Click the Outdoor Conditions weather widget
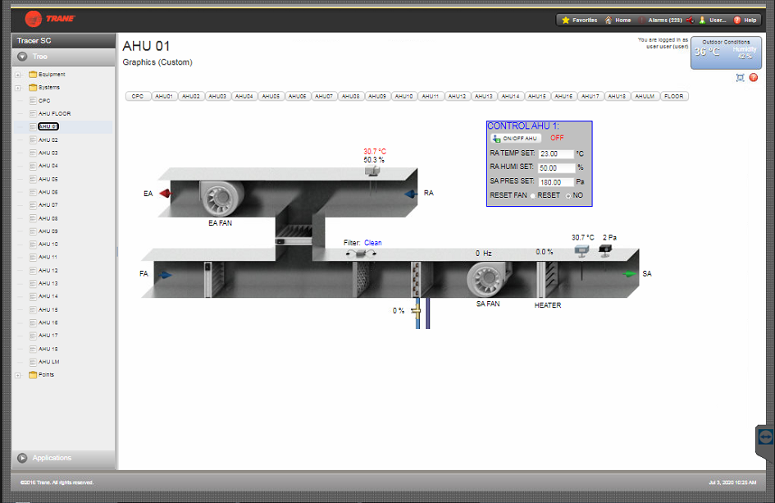 [x=726, y=53]
